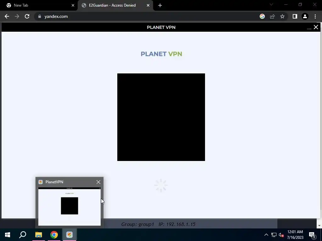Click the PlanetVPN taskbar icon
This screenshot has height=241, width=322.
(69, 235)
